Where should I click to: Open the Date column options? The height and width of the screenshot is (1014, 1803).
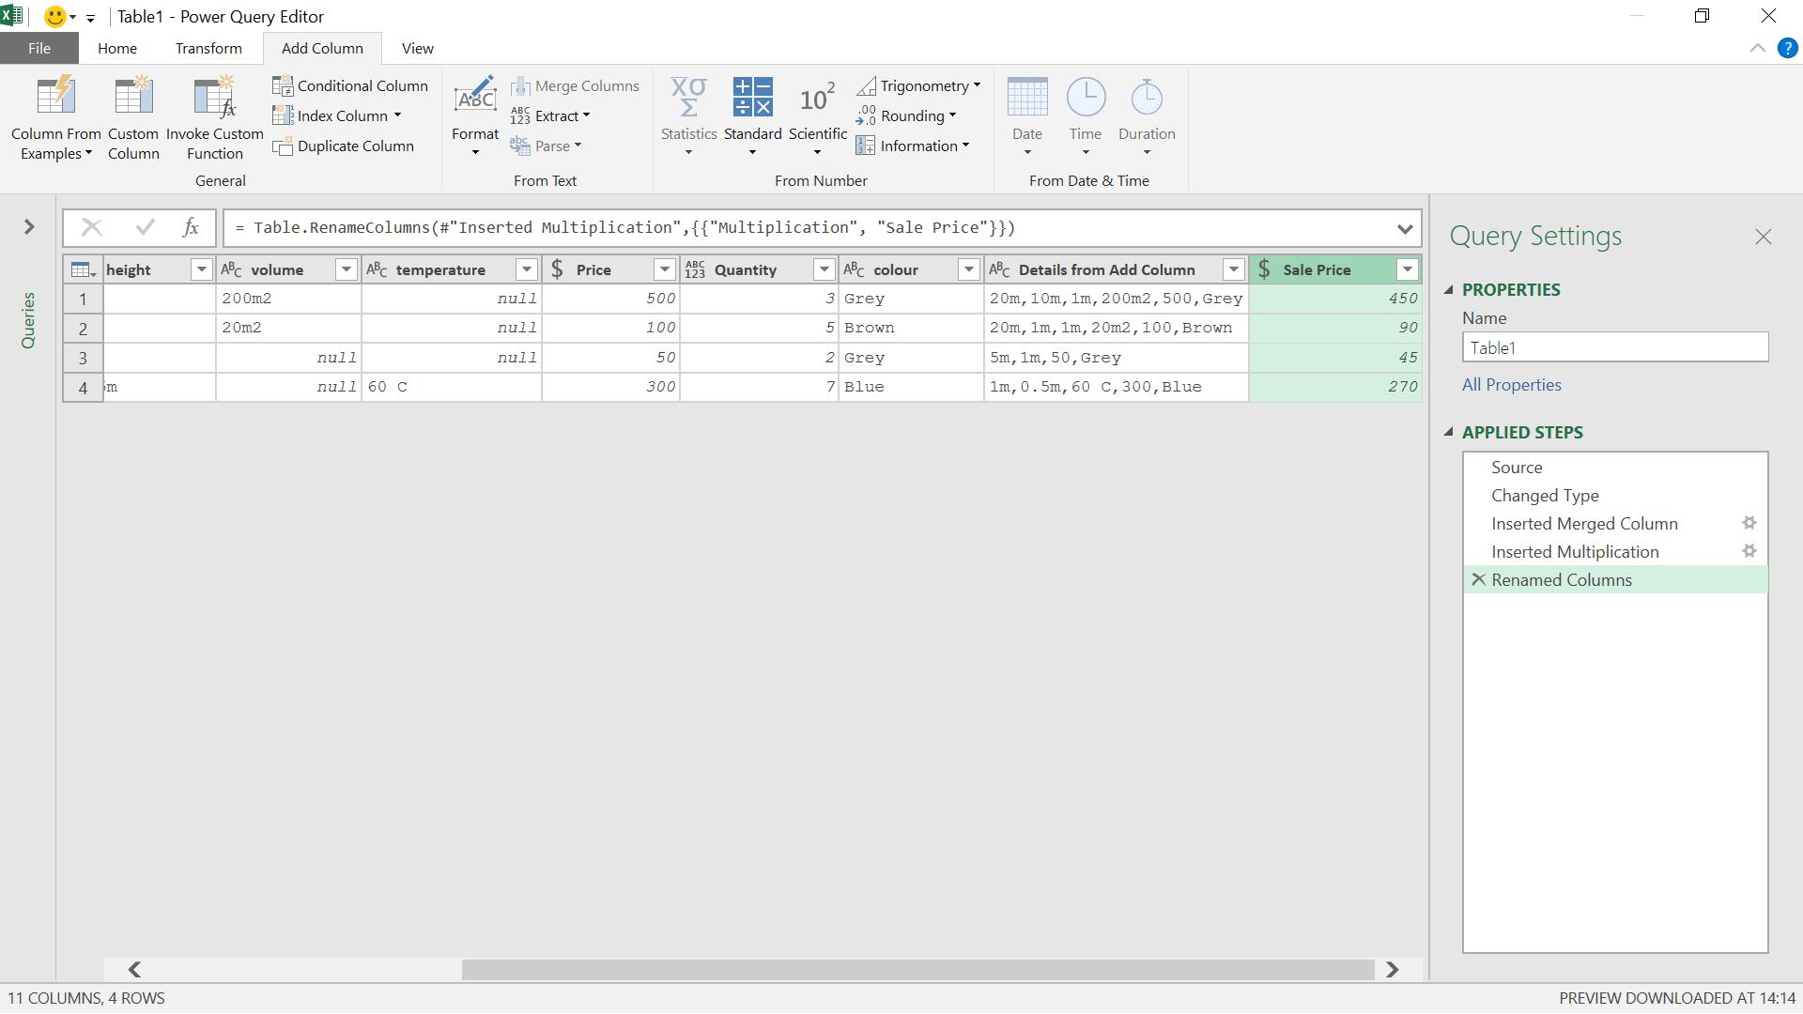point(1027,117)
